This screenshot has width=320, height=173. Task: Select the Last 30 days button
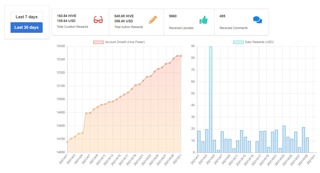point(27,28)
